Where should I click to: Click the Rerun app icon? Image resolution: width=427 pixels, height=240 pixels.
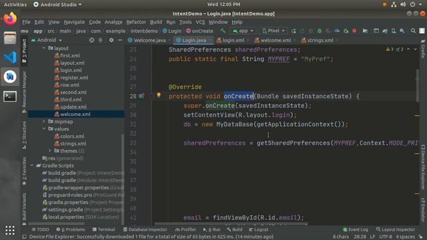point(294,31)
